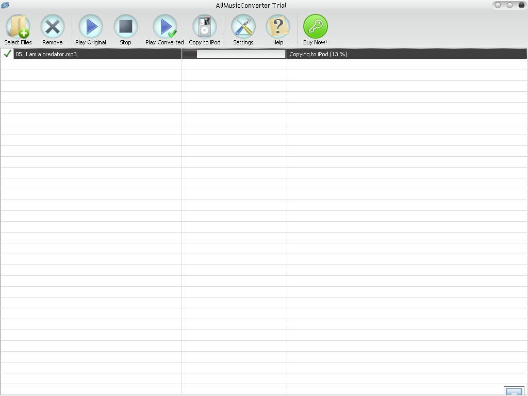Uncheck the '05. I am a predator.mp3' checkbox
Screen dimensions: 528x396
click(7, 53)
